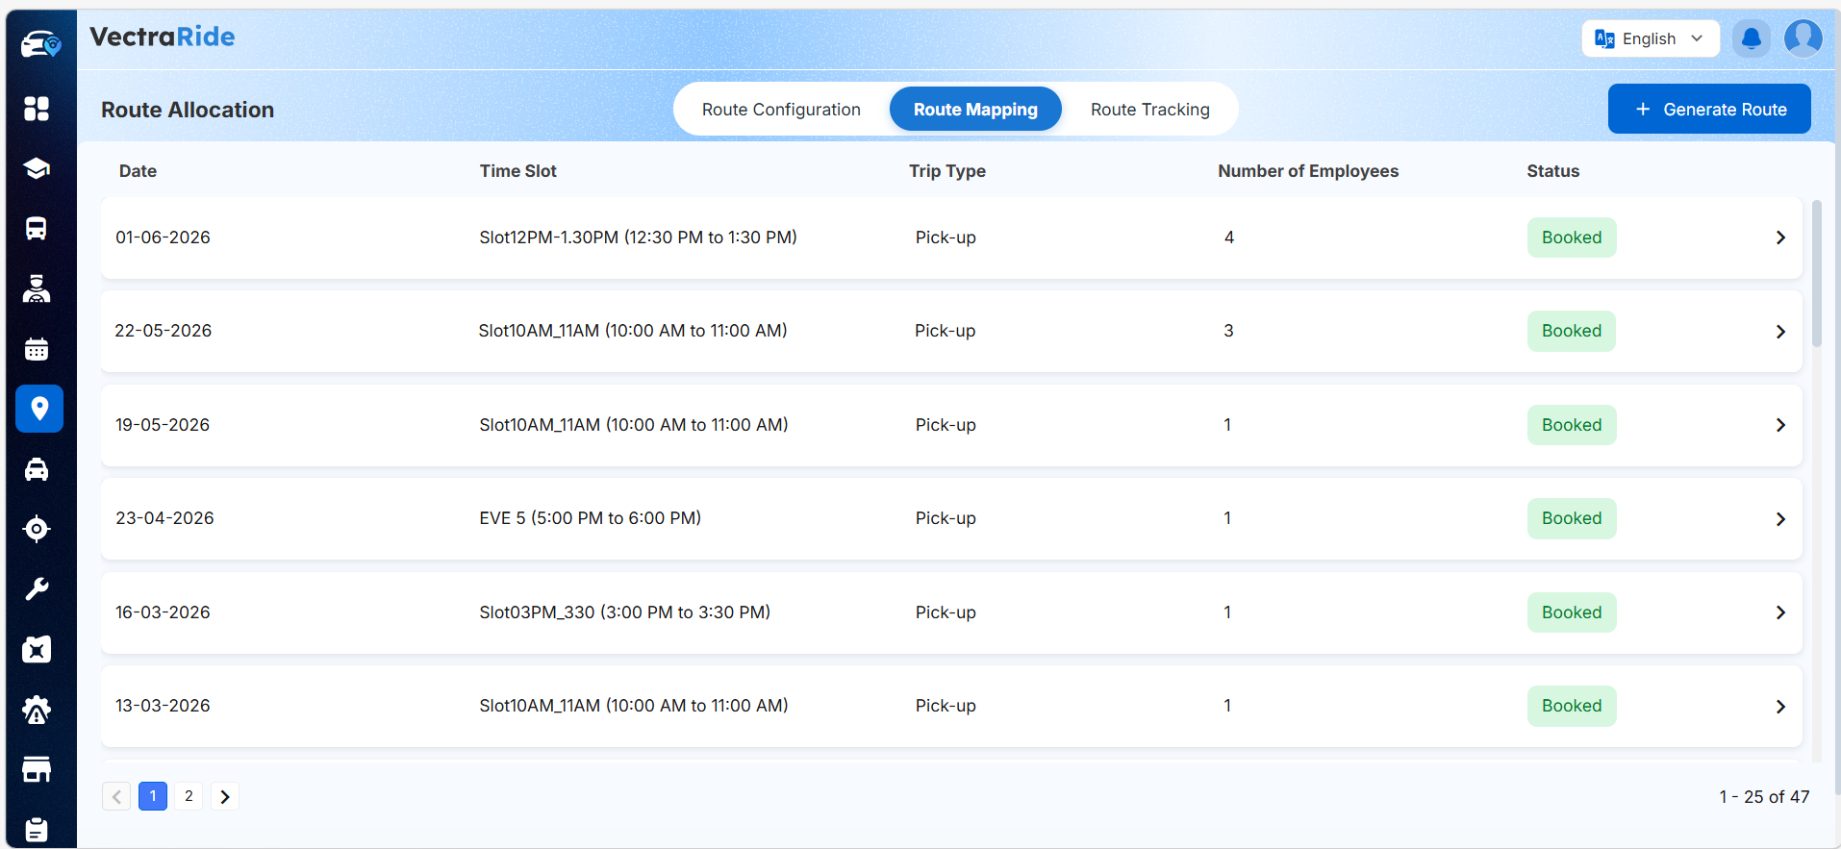Click the store icon in sidebar
The image size is (1841, 849).
coord(37,769)
